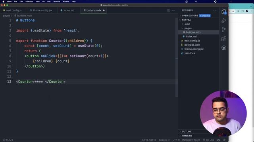Image resolution: width=254 pixels, height=142 pixels.
Task: Open editor More Actions ellipsis
Action: tap(173, 10)
